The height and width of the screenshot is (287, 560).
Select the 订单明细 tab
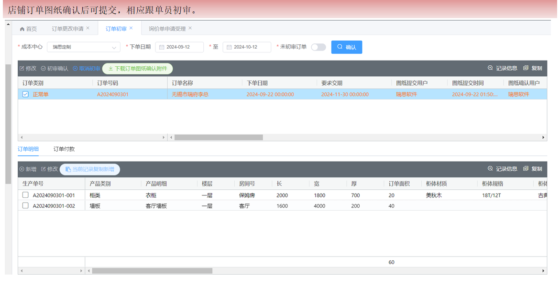click(x=28, y=149)
